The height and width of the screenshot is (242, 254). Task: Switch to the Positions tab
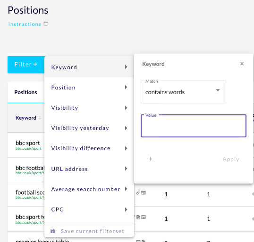coord(25,92)
